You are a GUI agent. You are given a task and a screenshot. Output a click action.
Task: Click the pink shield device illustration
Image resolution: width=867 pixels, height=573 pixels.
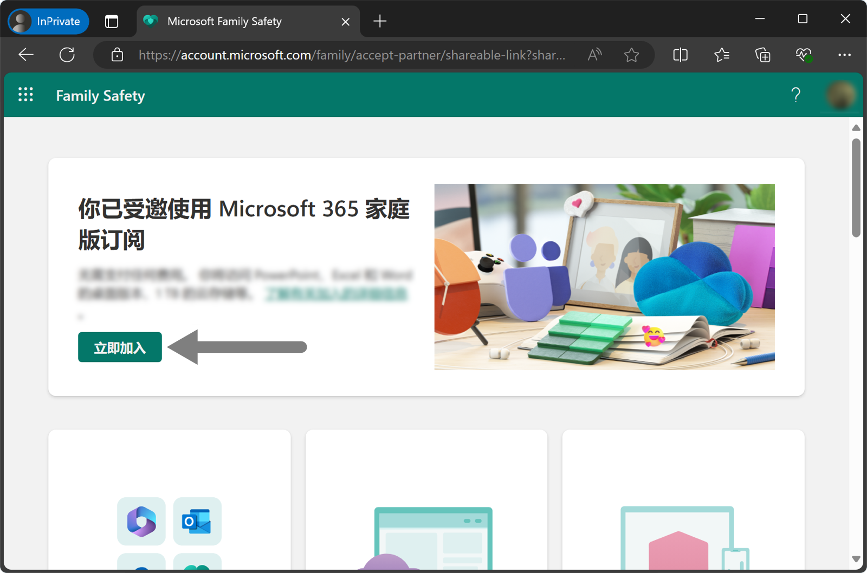[684, 538]
